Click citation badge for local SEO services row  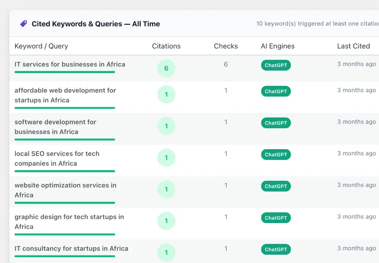tap(166, 157)
